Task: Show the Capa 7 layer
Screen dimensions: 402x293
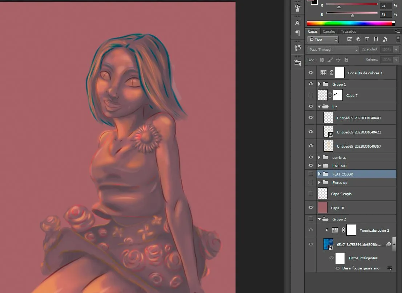Action: [311, 95]
